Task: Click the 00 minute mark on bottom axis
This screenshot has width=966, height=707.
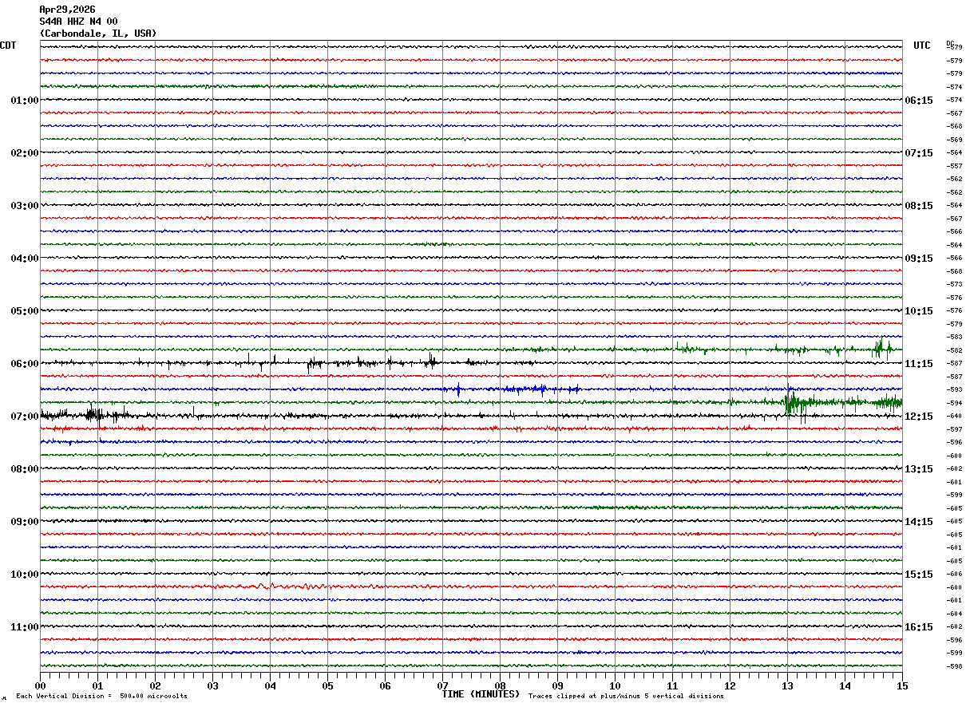Action: 40,686
